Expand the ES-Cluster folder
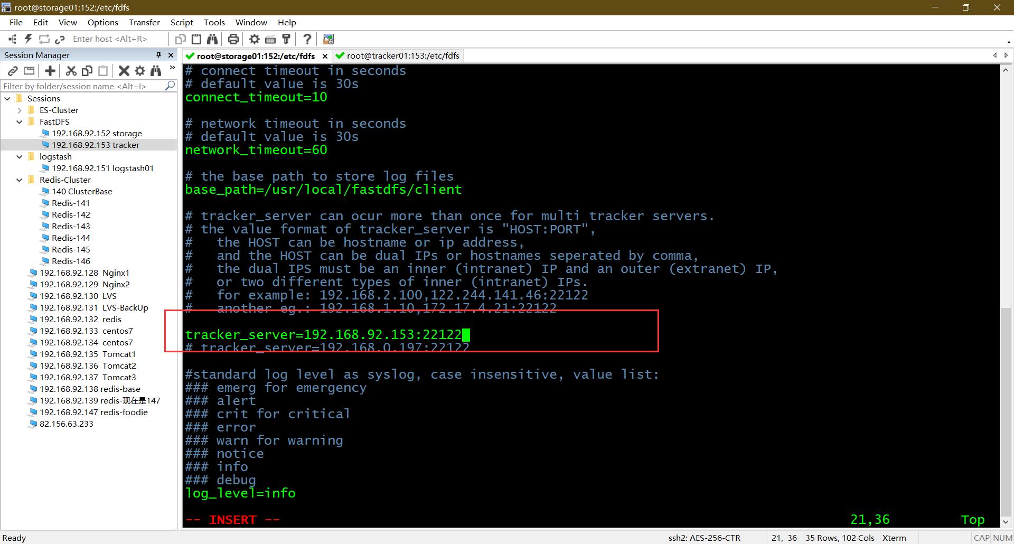Viewport: 1014px width, 544px height. pos(20,110)
